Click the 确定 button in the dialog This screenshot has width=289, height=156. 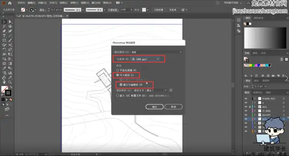click(155, 107)
